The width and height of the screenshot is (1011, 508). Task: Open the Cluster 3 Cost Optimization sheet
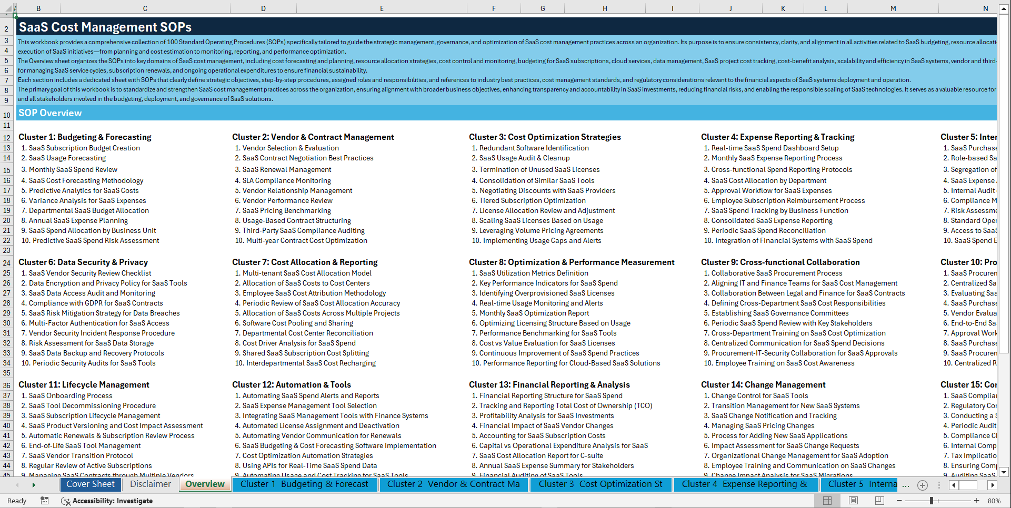click(x=600, y=484)
